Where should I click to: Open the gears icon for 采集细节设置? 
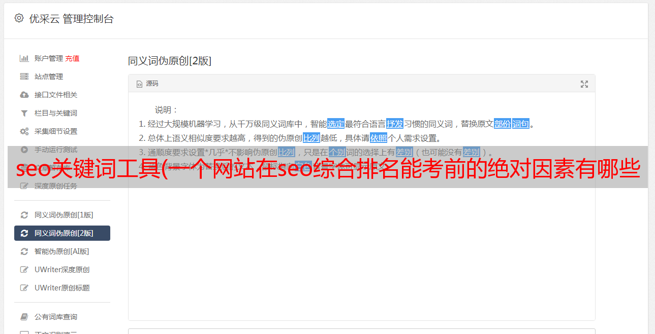tap(24, 131)
